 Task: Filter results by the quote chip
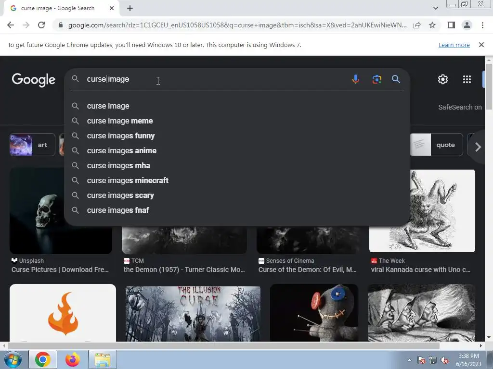(436, 145)
